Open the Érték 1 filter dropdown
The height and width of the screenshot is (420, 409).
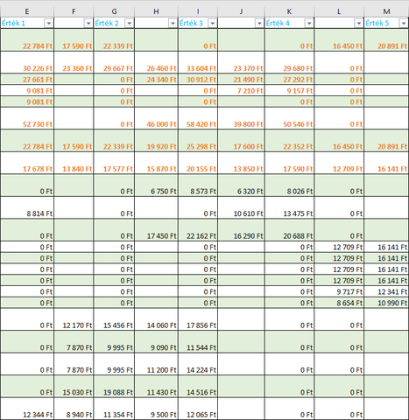49,23
